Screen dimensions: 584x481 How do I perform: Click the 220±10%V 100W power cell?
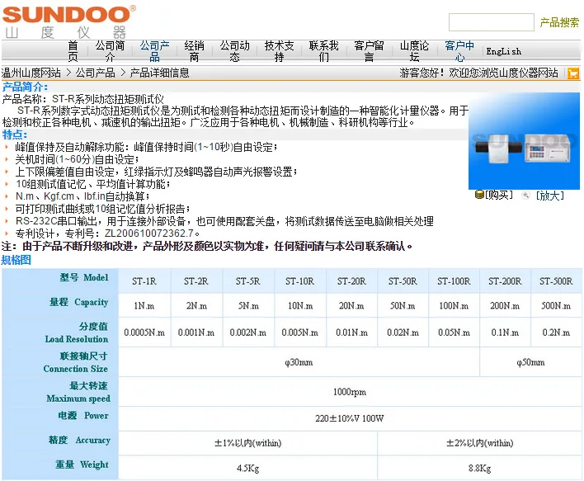pyautogui.click(x=350, y=418)
